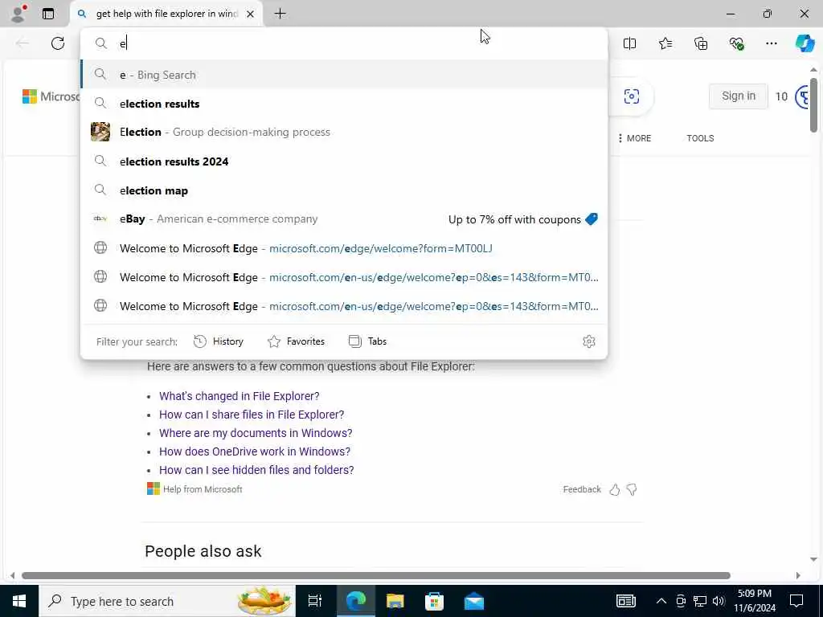
Task: Click the horizontal scrollbar thumb
Action: pos(376,575)
